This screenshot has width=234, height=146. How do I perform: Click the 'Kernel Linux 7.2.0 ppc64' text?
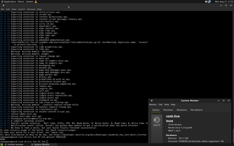point(180,128)
